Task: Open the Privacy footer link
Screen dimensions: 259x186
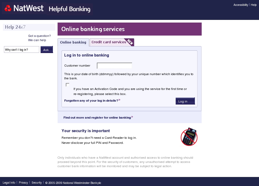Action: 23,183
